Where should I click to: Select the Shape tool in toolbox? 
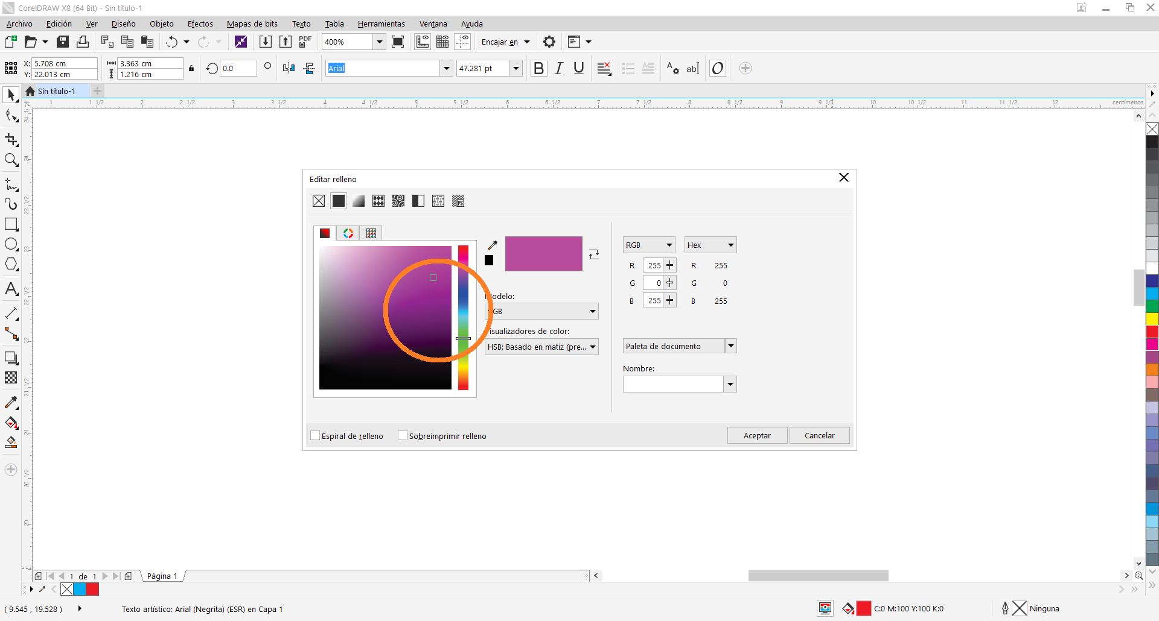point(11,116)
